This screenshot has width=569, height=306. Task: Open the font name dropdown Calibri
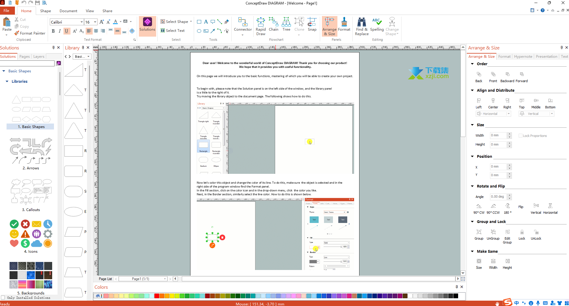point(81,22)
